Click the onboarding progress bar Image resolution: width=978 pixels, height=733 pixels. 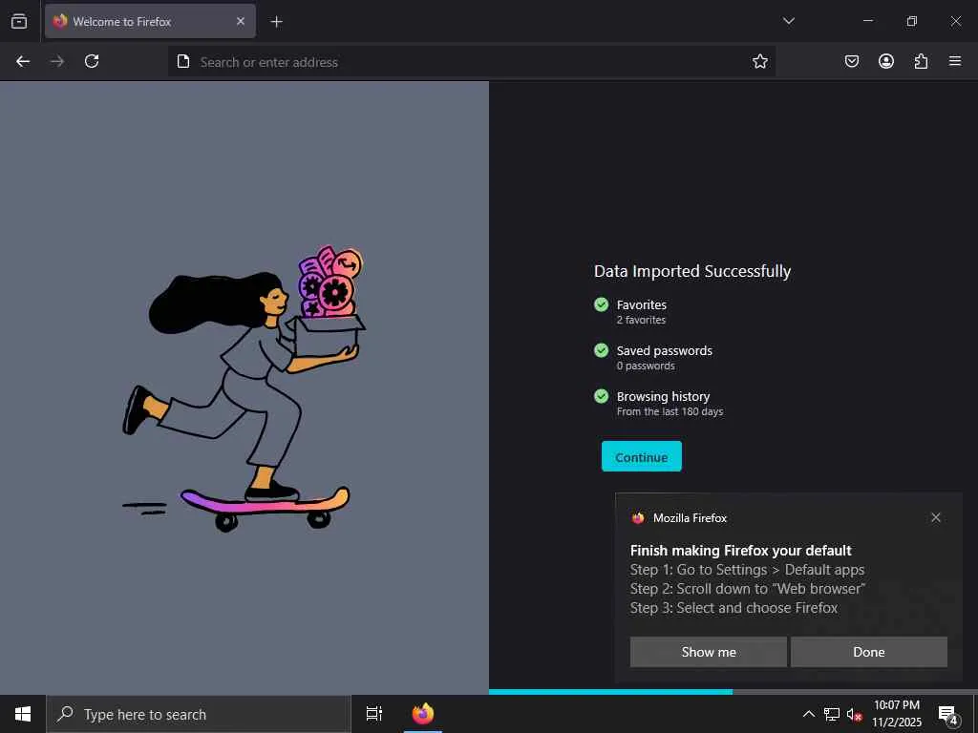coord(733,691)
